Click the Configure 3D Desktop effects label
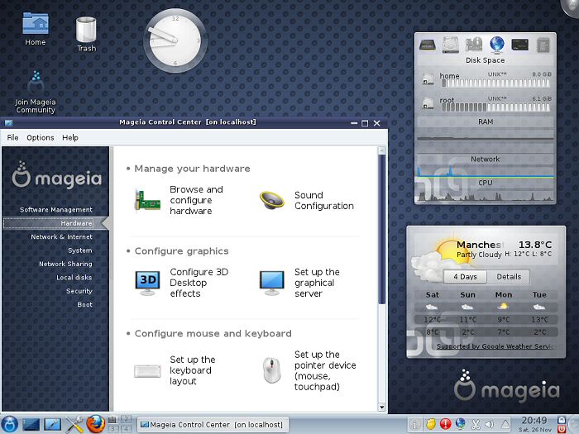 199,283
